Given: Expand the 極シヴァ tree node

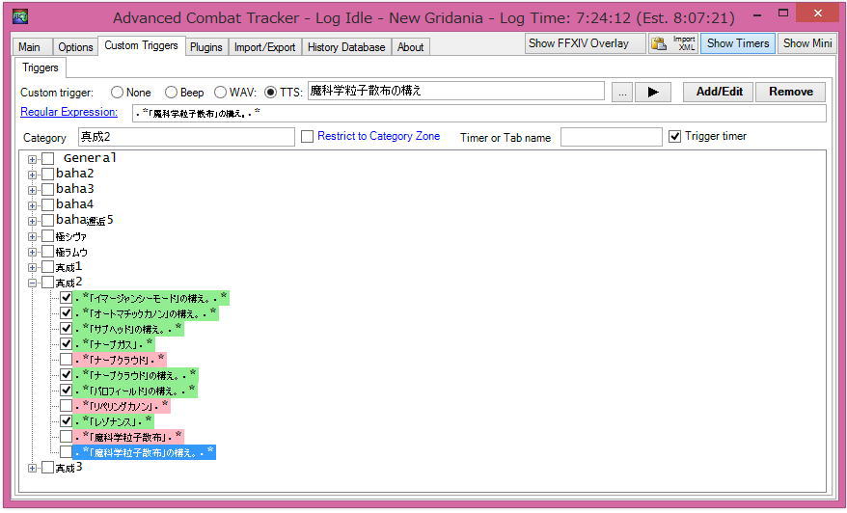Looking at the screenshot, I should pyautogui.click(x=33, y=236).
